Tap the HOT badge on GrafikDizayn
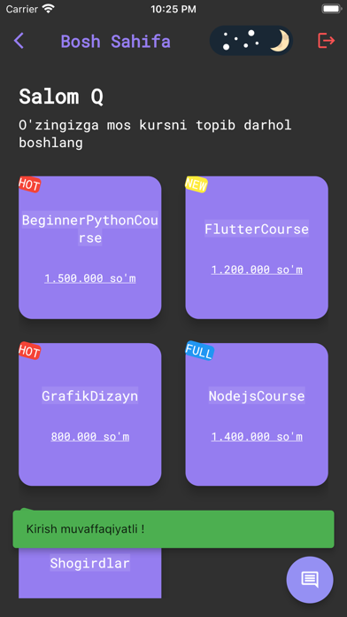Screen dimensions: 347x617 click(x=29, y=350)
